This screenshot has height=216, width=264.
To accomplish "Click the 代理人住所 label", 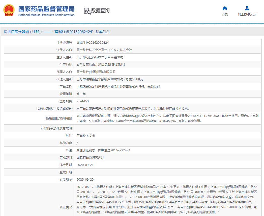I will 64,79.
